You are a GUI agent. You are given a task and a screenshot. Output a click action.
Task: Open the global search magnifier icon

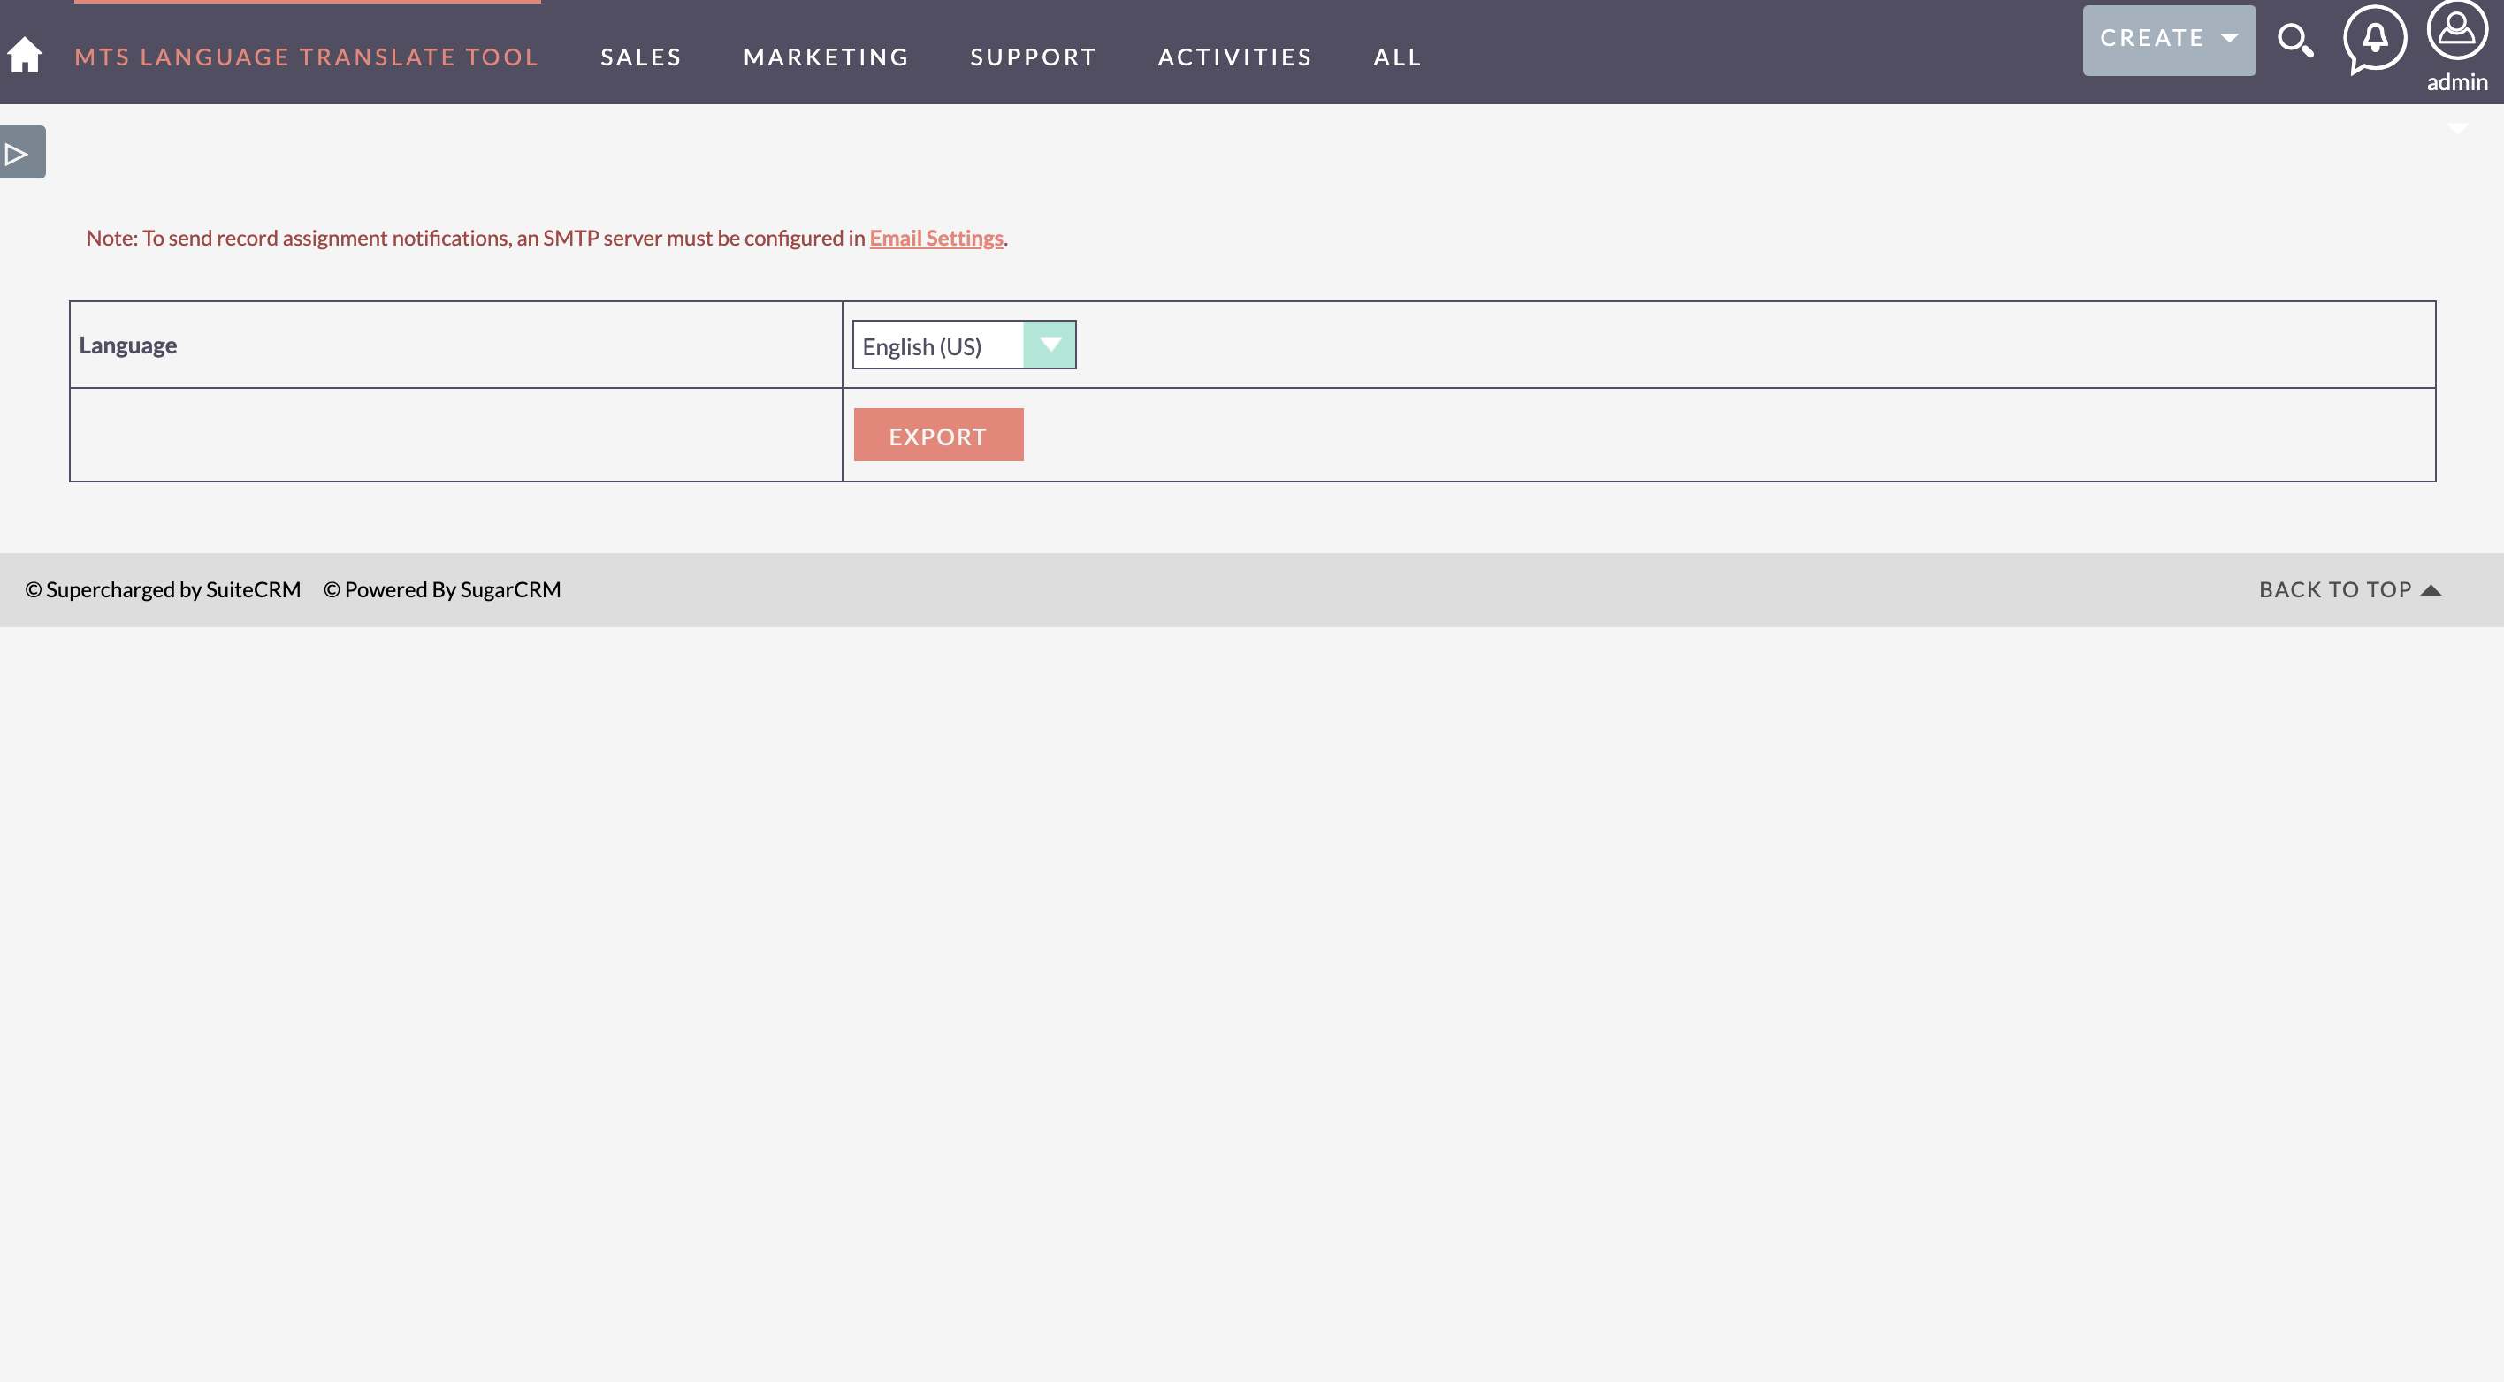click(2296, 42)
